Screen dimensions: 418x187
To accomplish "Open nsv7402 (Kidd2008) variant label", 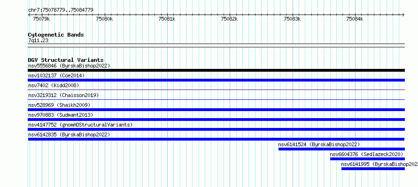I will point(54,85).
